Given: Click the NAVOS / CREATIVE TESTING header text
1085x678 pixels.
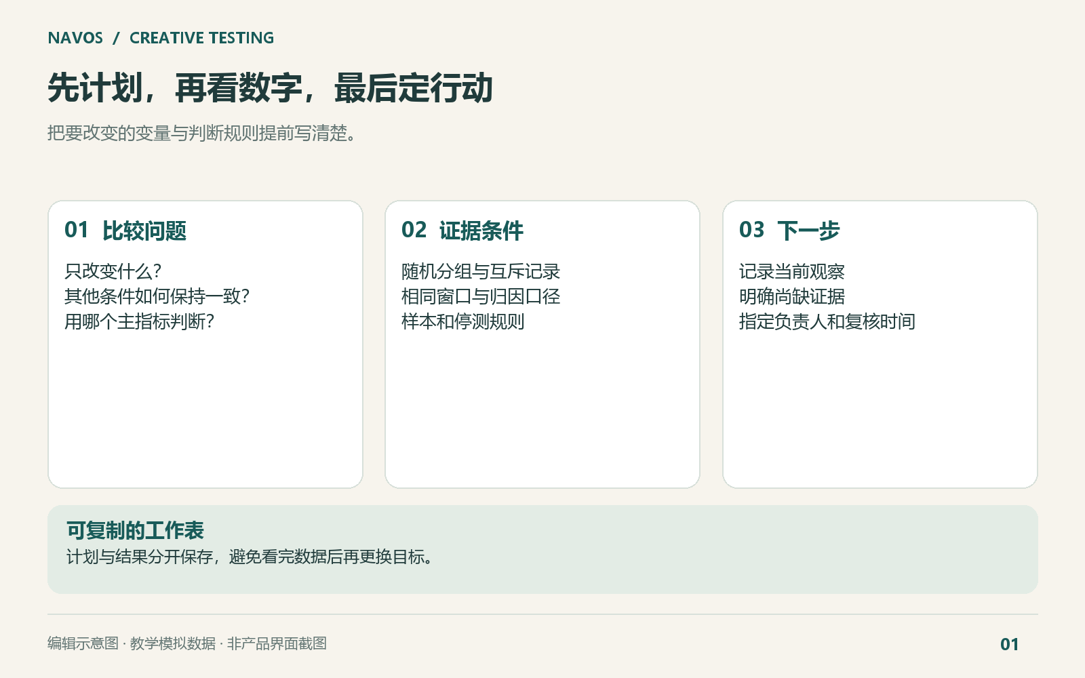Looking at the screenshot, I should point(161,38).
